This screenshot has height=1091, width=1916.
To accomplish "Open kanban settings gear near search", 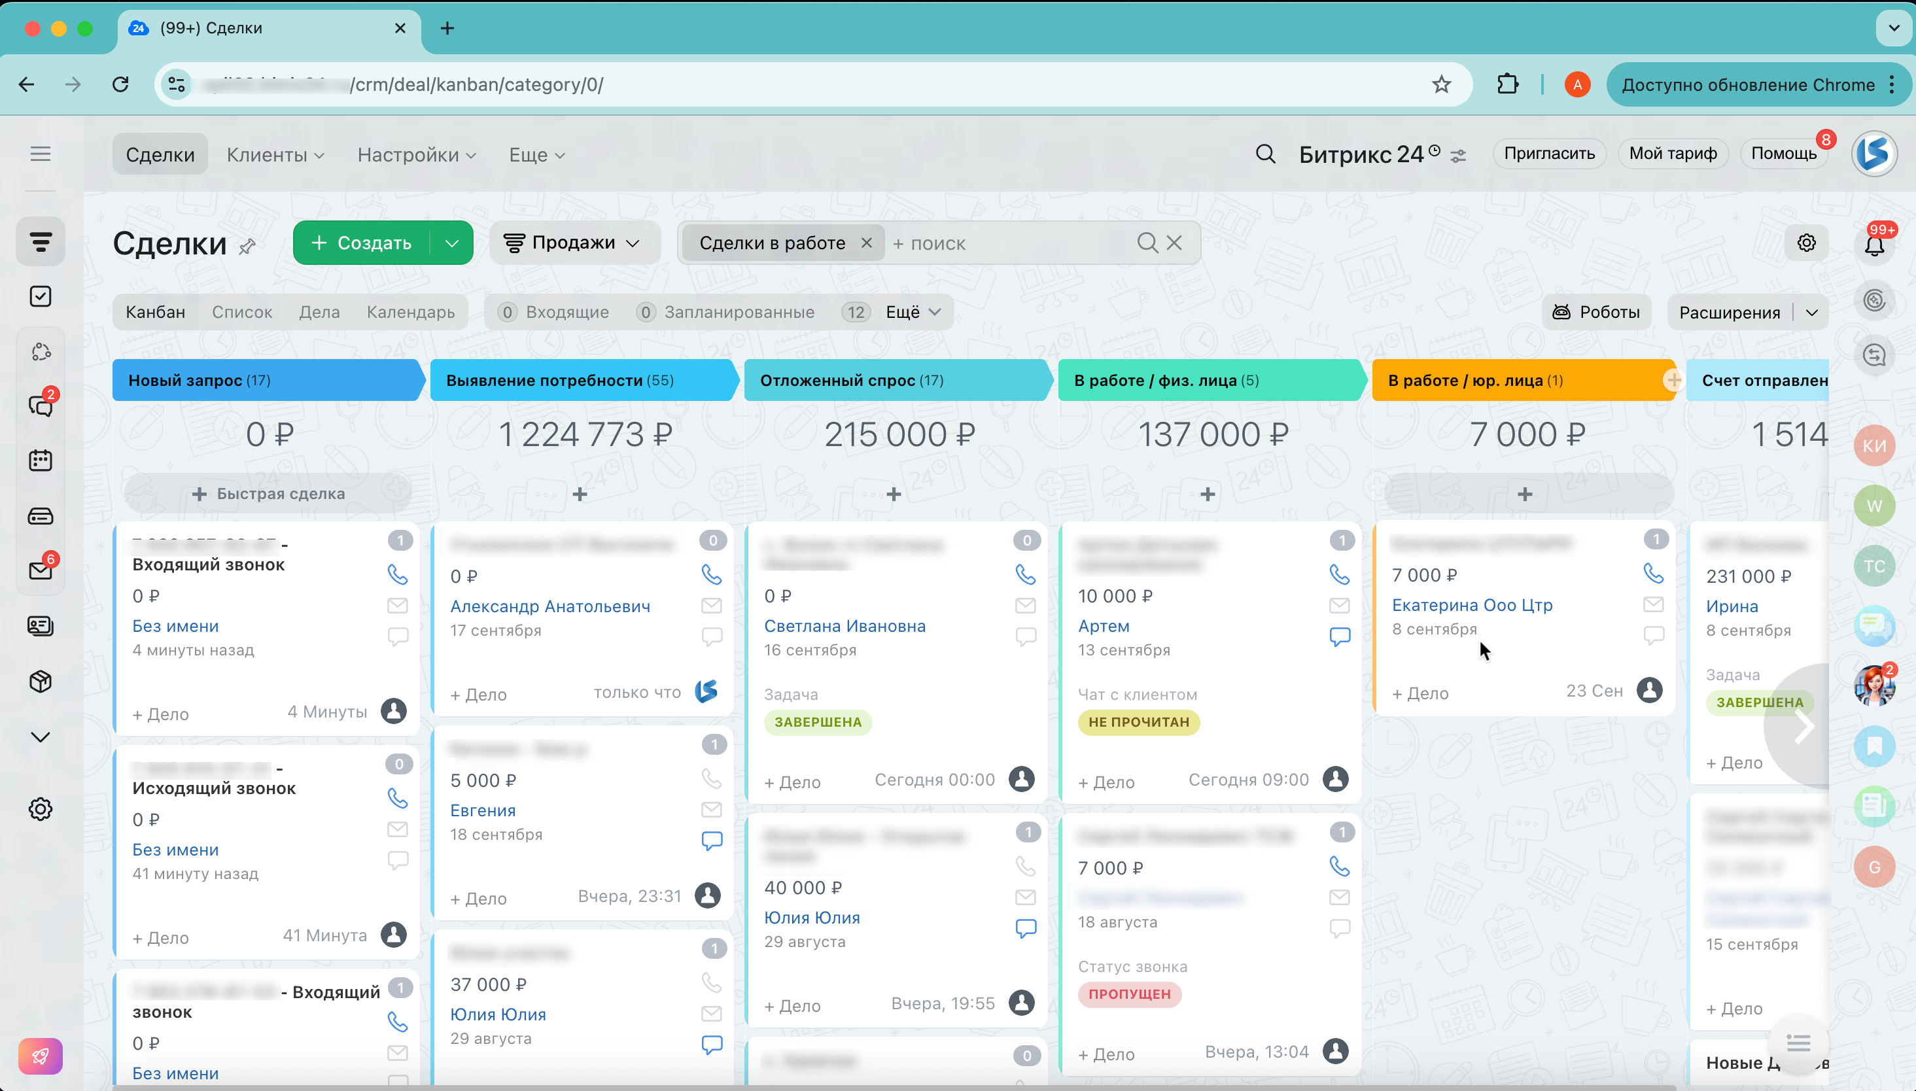I will pyautogui.click(x=1806, y=243).
